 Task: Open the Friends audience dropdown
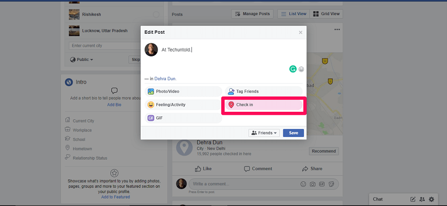pyautogui.click(x=264, y=133)
